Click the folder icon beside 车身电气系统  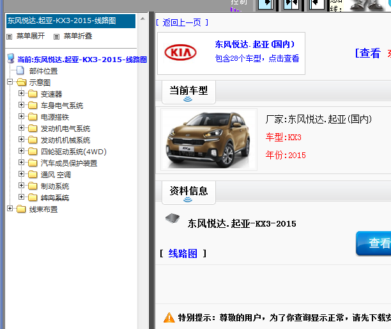(33, 105)
